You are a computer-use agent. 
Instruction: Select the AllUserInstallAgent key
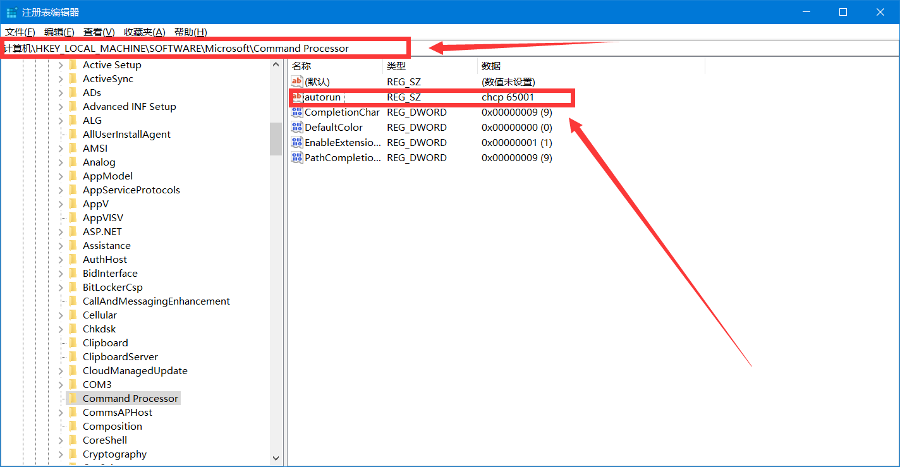click(x=126, y=134)
